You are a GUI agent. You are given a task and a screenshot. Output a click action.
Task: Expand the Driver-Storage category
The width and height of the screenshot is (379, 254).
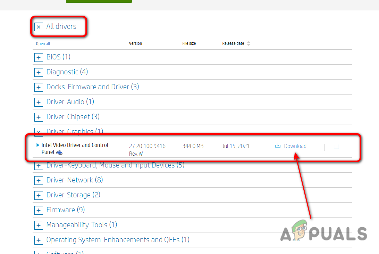(39, 195)
